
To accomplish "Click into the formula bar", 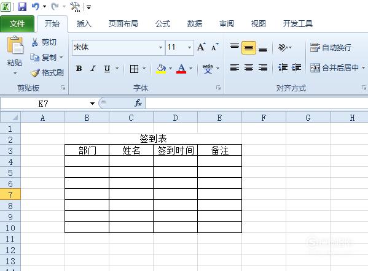I will (257, 103).
